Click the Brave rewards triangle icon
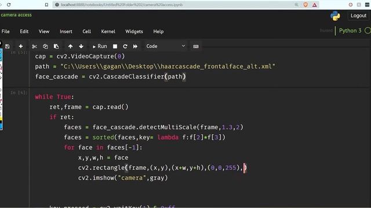The width and height of the screenshot is (371, 208). [314, 5]
